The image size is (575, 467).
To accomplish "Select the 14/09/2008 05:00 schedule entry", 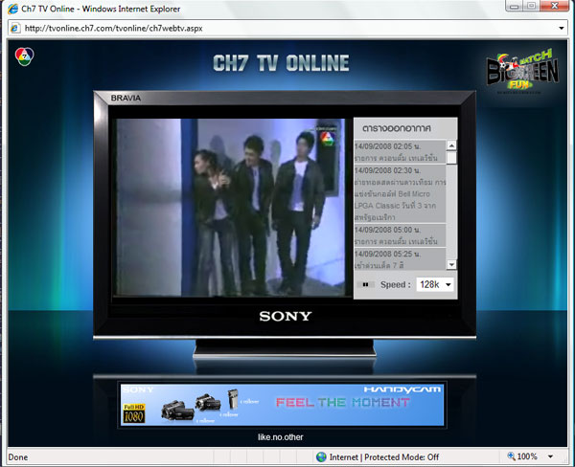I will click(400, 235).
